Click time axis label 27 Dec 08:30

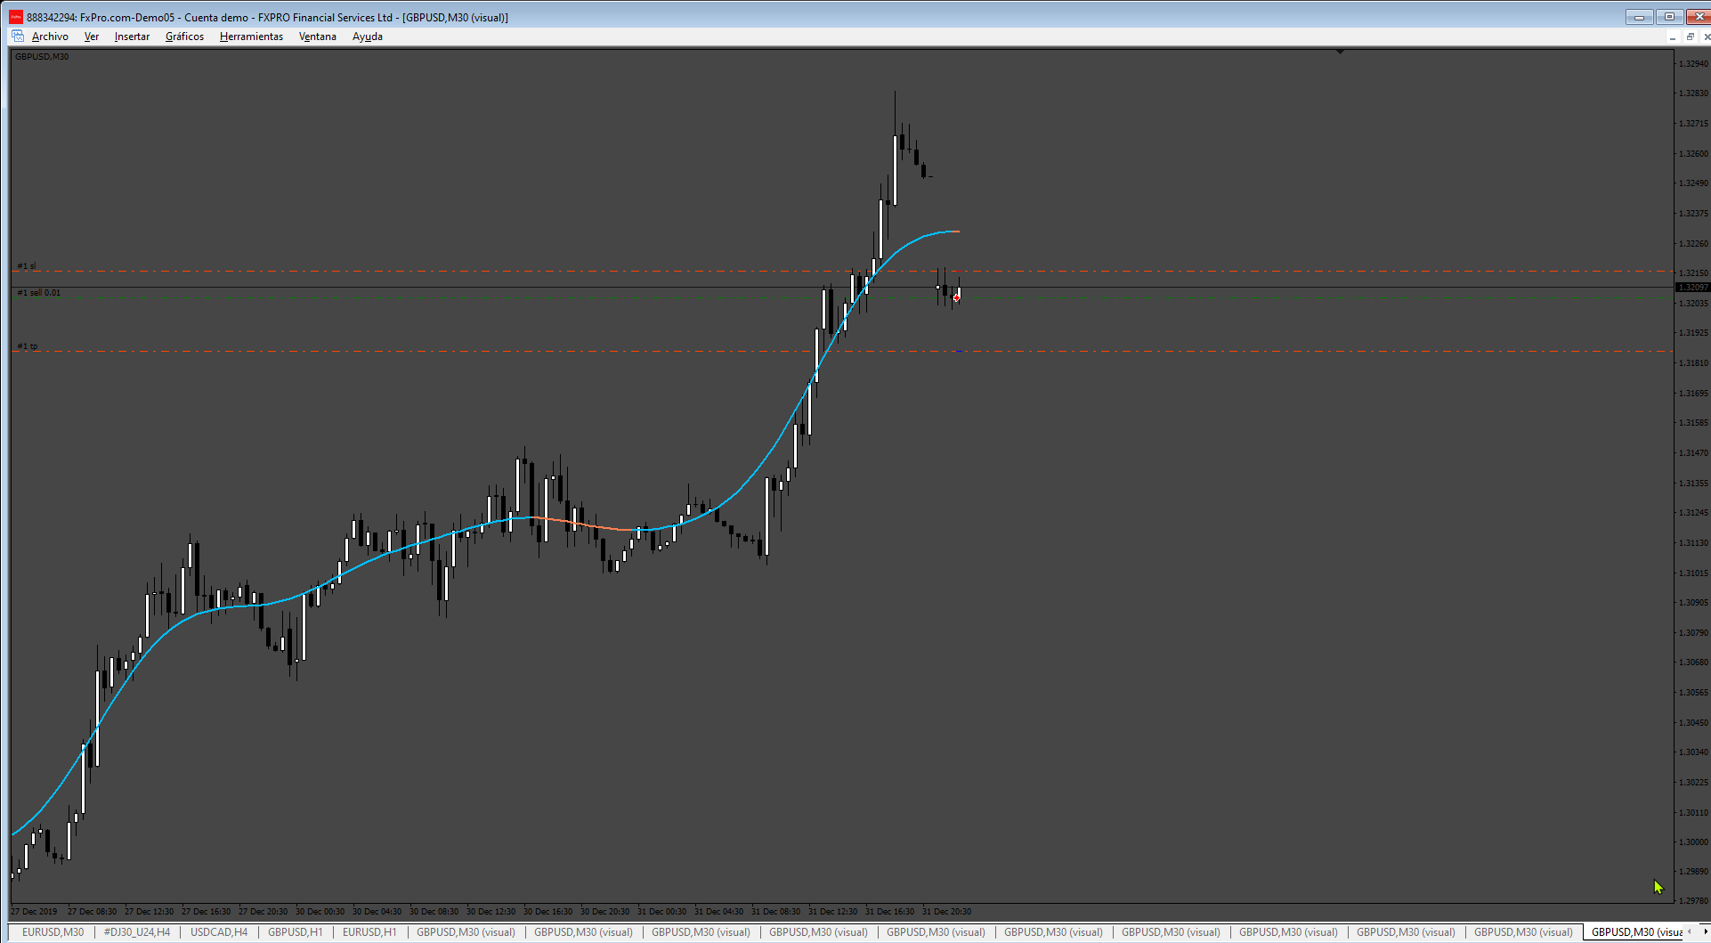pos(92,911)
